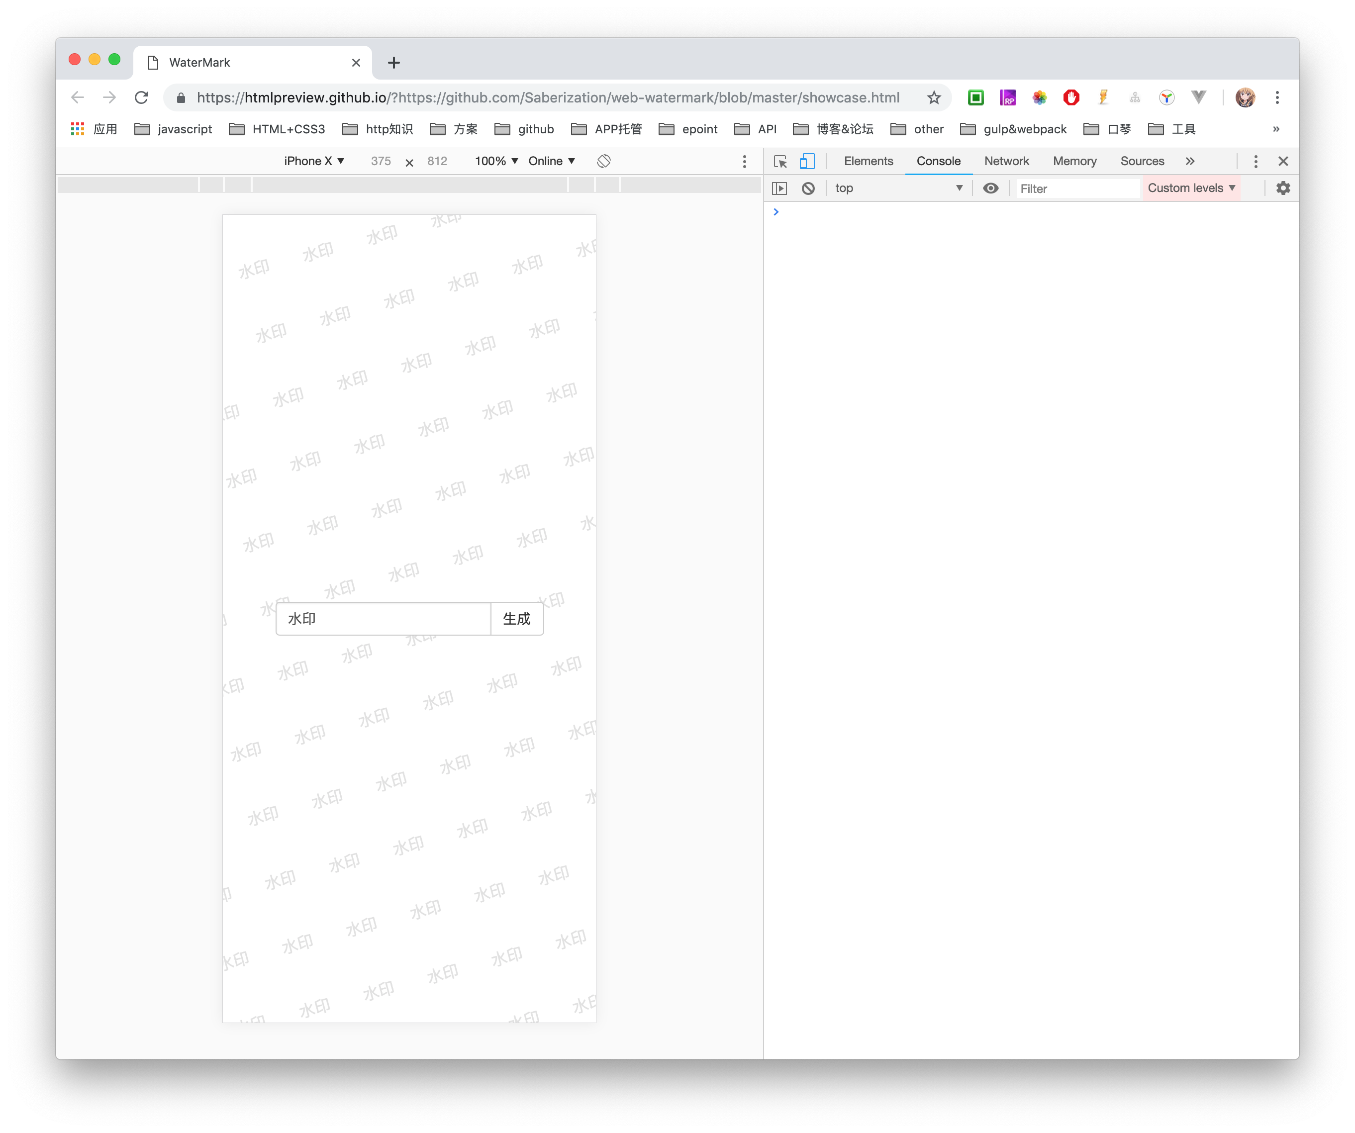Expand the Custom levels dropdown
Image resolution: width=1355 pixels, height=1133 pixels.
click(x=1190, y=189)
